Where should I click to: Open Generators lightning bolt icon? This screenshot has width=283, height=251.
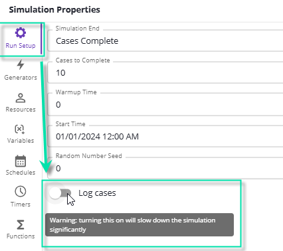[21, 64]
